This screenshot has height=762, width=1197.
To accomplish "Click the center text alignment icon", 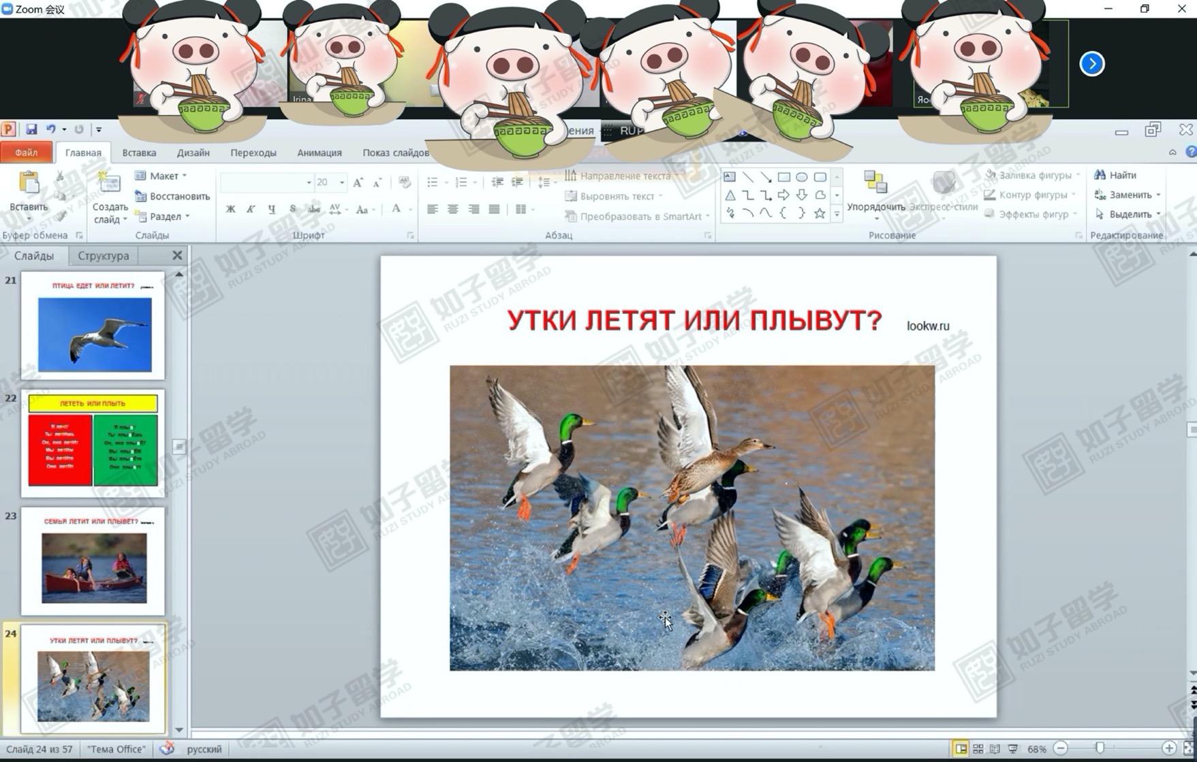I will coord(452,209).
